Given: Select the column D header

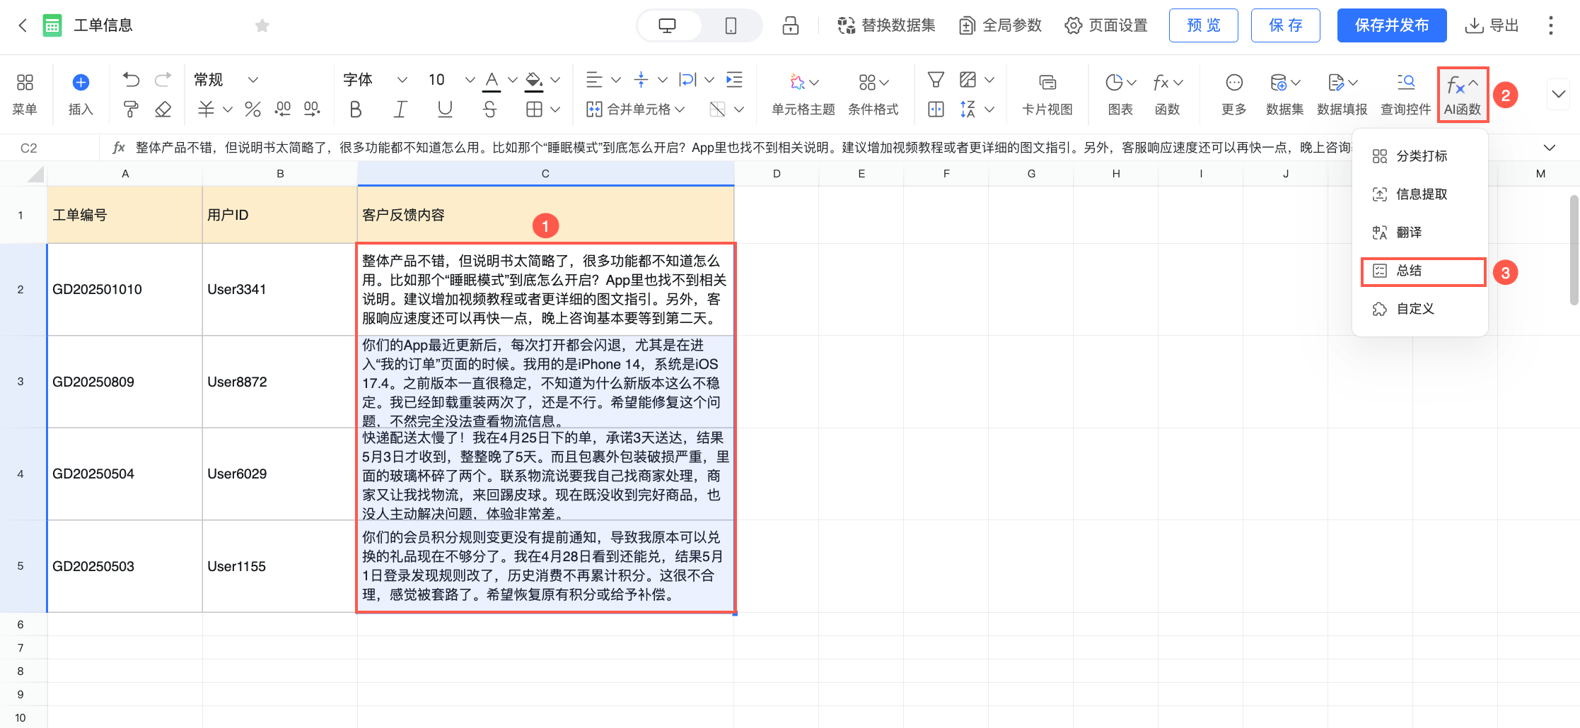Looking at the screenshot, I should [777, 174].
